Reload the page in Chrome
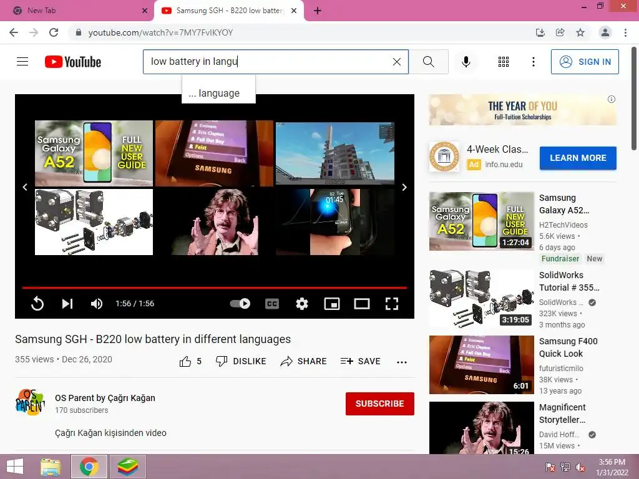This screenshot has width=639, height=479. [x=54, y=32]
